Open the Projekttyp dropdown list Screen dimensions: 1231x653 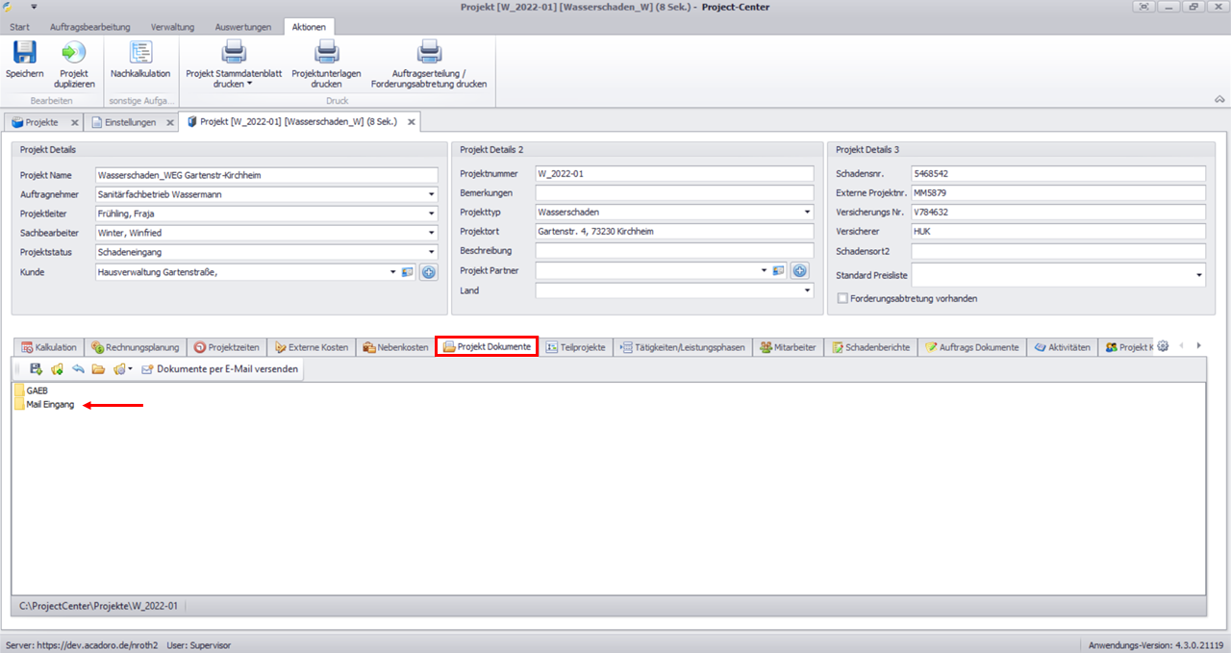[x=805, y=213]
